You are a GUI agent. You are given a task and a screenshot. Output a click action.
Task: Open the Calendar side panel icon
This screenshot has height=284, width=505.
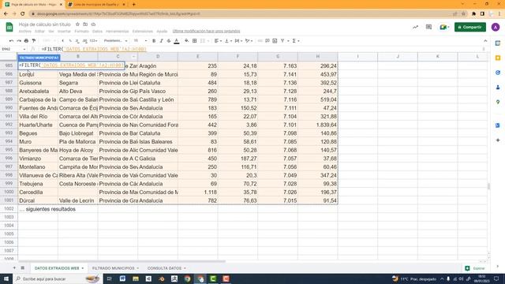(498, 43)
